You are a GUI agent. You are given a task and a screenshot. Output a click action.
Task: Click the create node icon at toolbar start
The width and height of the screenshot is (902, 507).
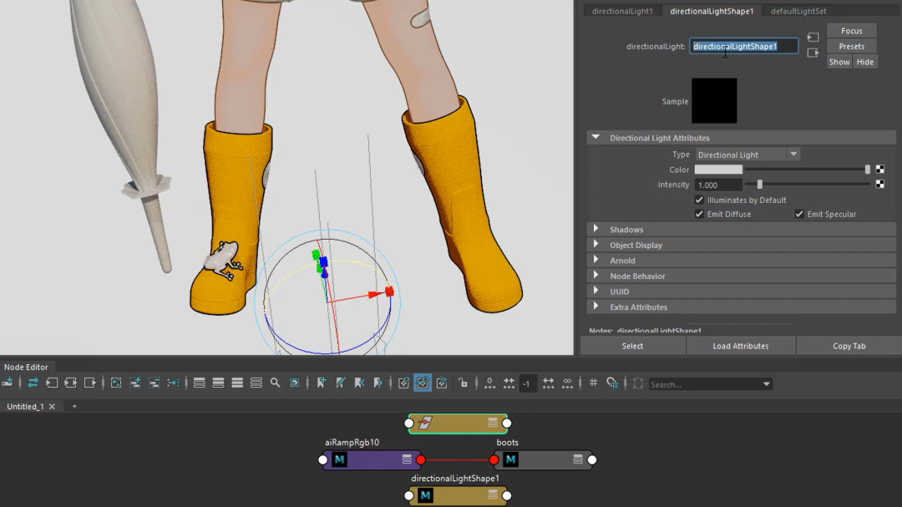tap(8, 383)
